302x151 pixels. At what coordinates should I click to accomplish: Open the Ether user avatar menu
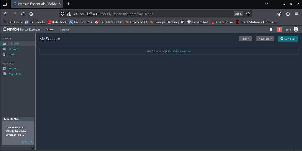[x=296, y=29]
